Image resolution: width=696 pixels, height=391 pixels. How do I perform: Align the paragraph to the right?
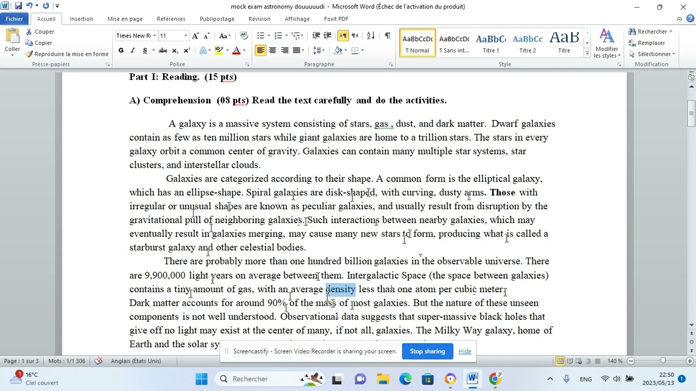point(284,51)
